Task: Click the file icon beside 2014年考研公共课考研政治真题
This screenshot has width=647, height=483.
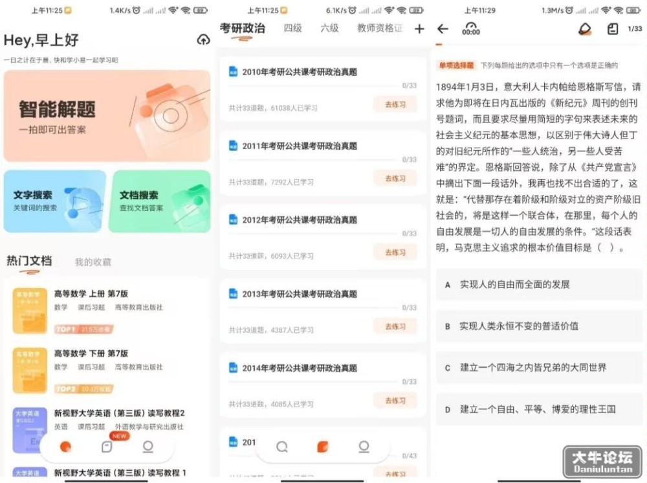Action: click(233, 368)
